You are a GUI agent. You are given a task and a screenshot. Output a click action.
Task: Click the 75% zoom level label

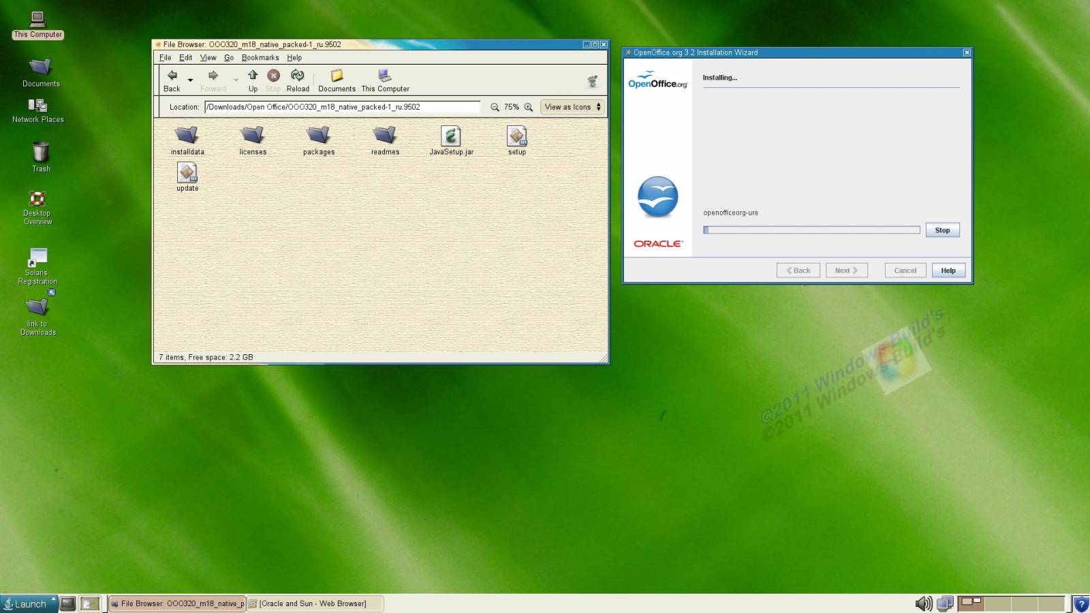click(x=511, y=107)
